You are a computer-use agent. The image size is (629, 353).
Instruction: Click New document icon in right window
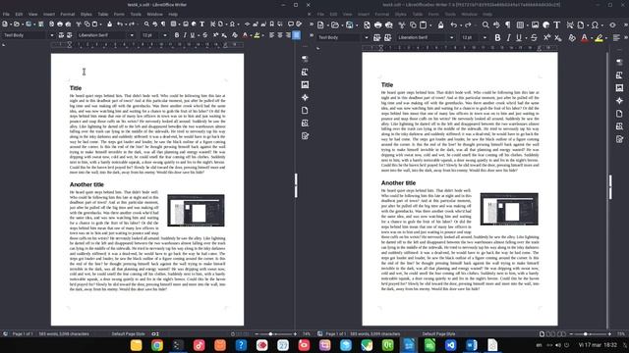coord(320,25)
